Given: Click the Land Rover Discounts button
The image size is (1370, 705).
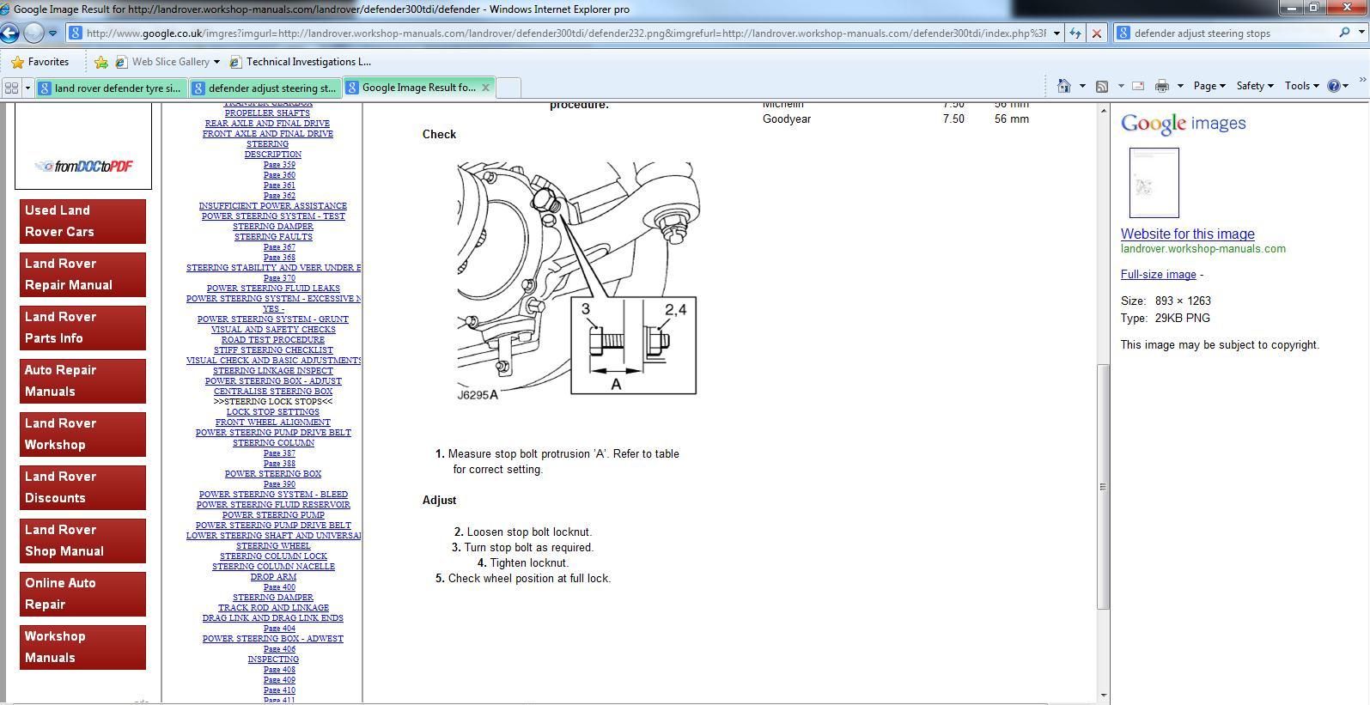Looking at the screenshot, I should click(82, 487).
